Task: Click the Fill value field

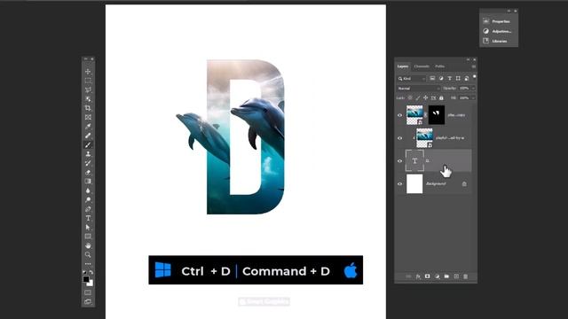Action: pos(464,97)
